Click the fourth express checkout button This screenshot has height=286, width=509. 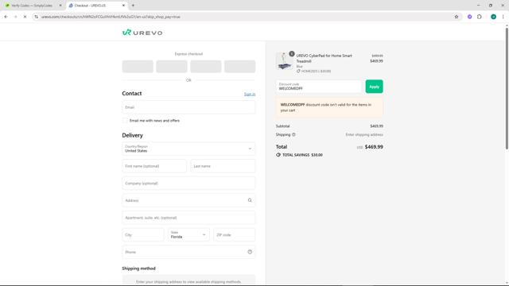click(x=240, y=67)
